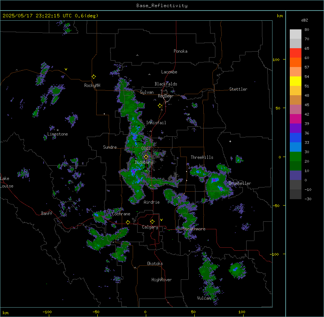Choose the light gray 80-70 dBZ legend swatch
This screenshot has height=317, width=324.
pos(295,34)
